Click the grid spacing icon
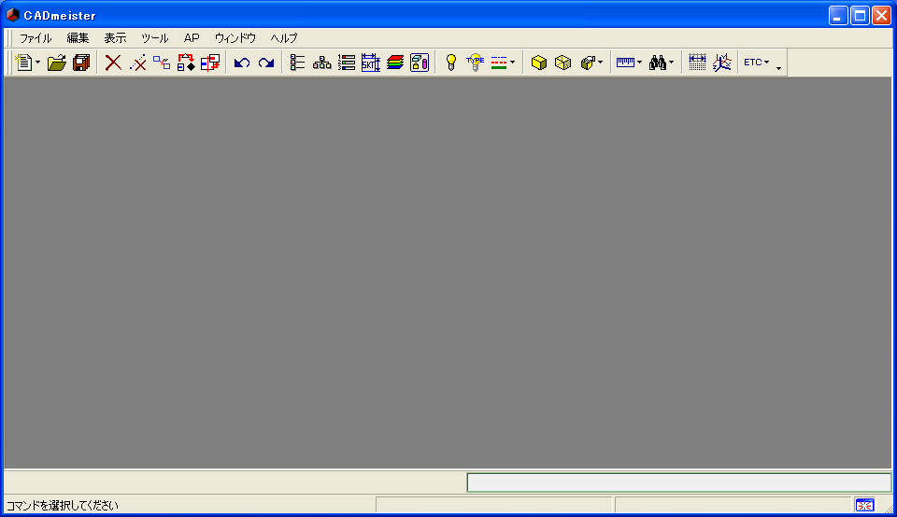Screen dimensions: 897x517 pos(697,63)
